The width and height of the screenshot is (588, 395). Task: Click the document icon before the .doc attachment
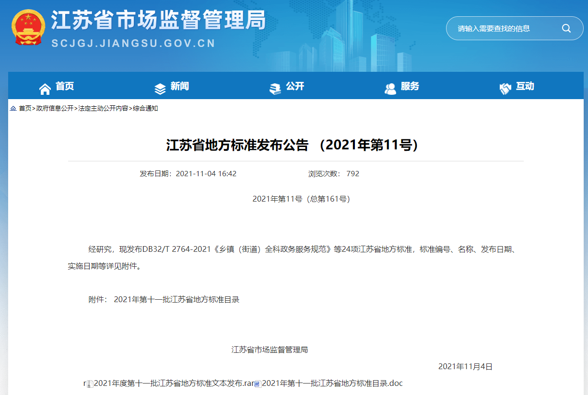point(258,384)
